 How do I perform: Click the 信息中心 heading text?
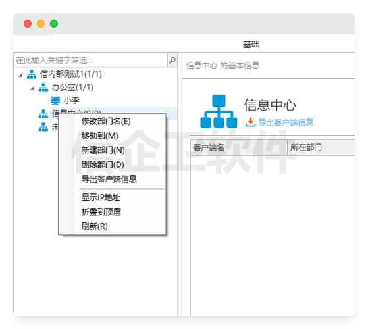(270, 105)
